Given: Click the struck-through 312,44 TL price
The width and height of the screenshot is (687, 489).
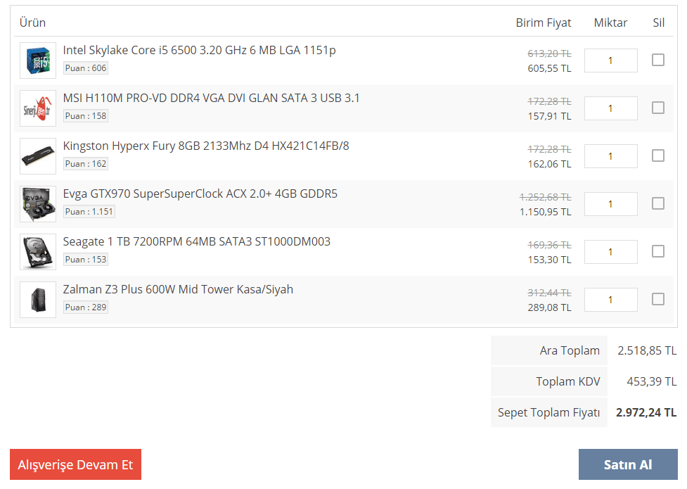Looking at the screenshot, I should (x=549, y=293).
